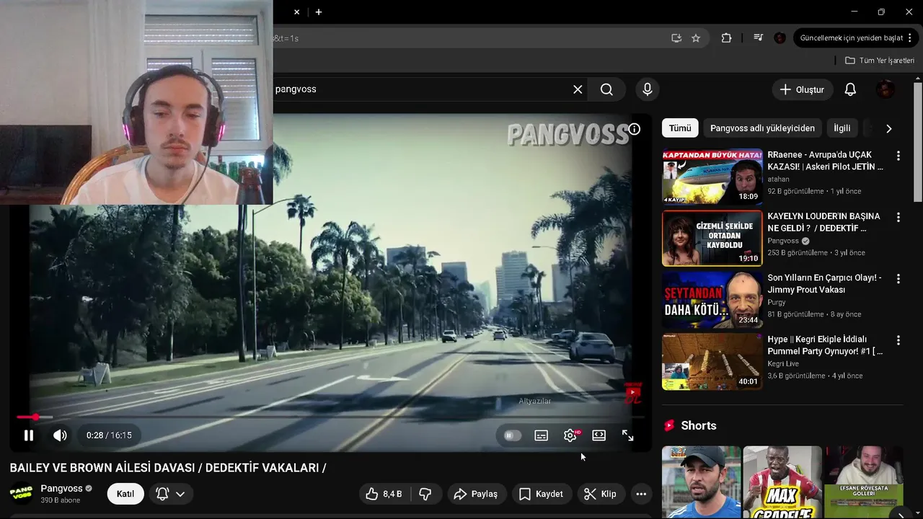Click the Kaydet save button
923x519 pixels.
[x=542, y=494]
